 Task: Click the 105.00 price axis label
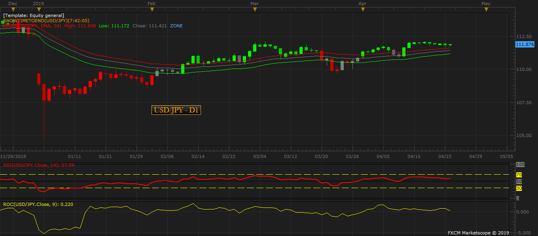coord(524,135)
